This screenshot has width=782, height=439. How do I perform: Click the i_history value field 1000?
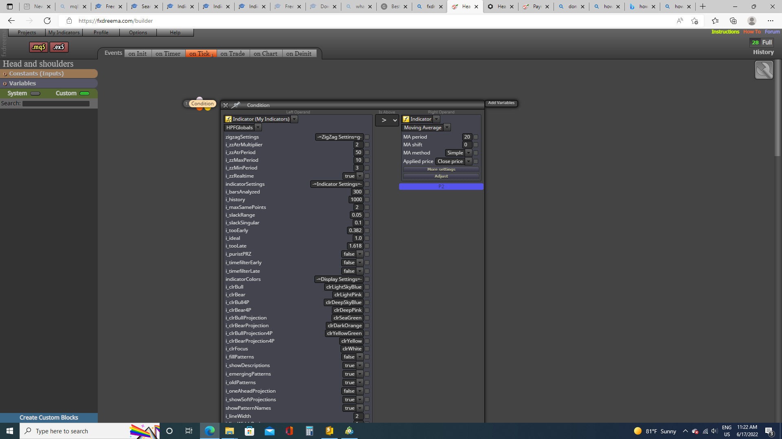click(356, 200)
